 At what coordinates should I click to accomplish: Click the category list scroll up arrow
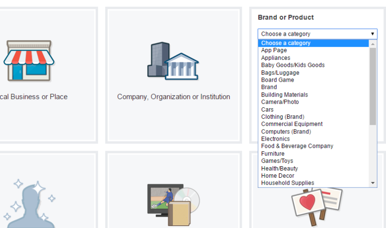coord(372,44)
